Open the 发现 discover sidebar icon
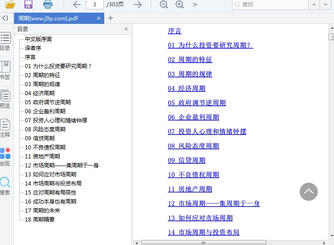This screenshot has height=245, width=334. (x=5, y=157)
